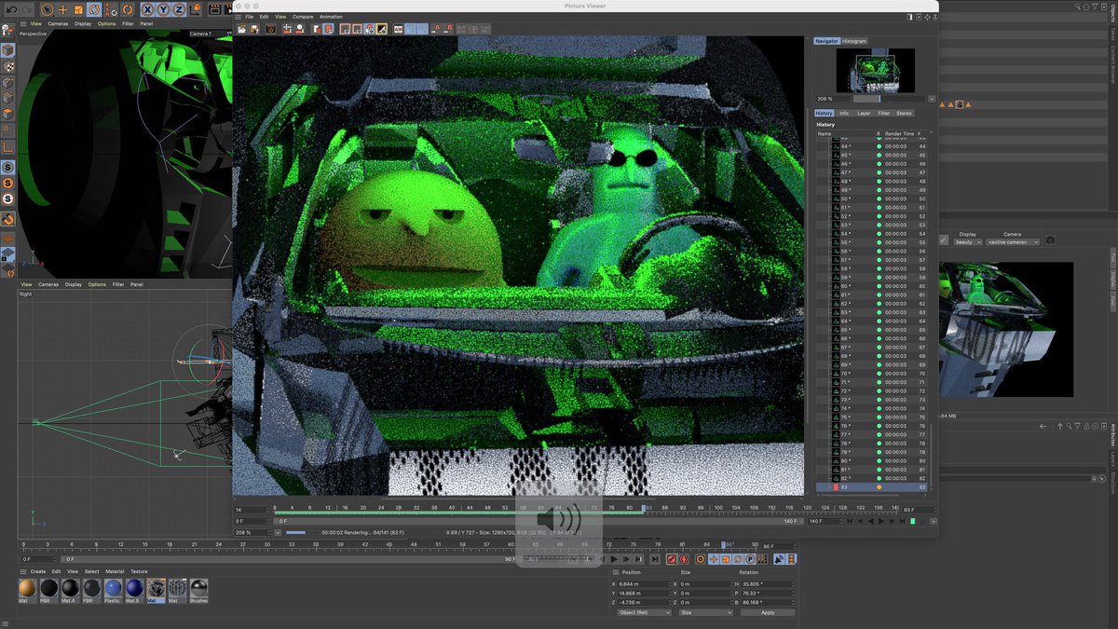Switch to the Layer tab
This screenshot has height=629, width=1118.
864,113
